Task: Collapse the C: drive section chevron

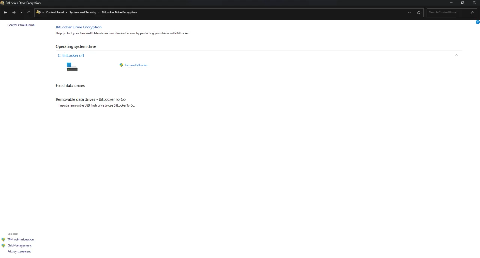Action: pyautogui.click(x=456, y=55)
